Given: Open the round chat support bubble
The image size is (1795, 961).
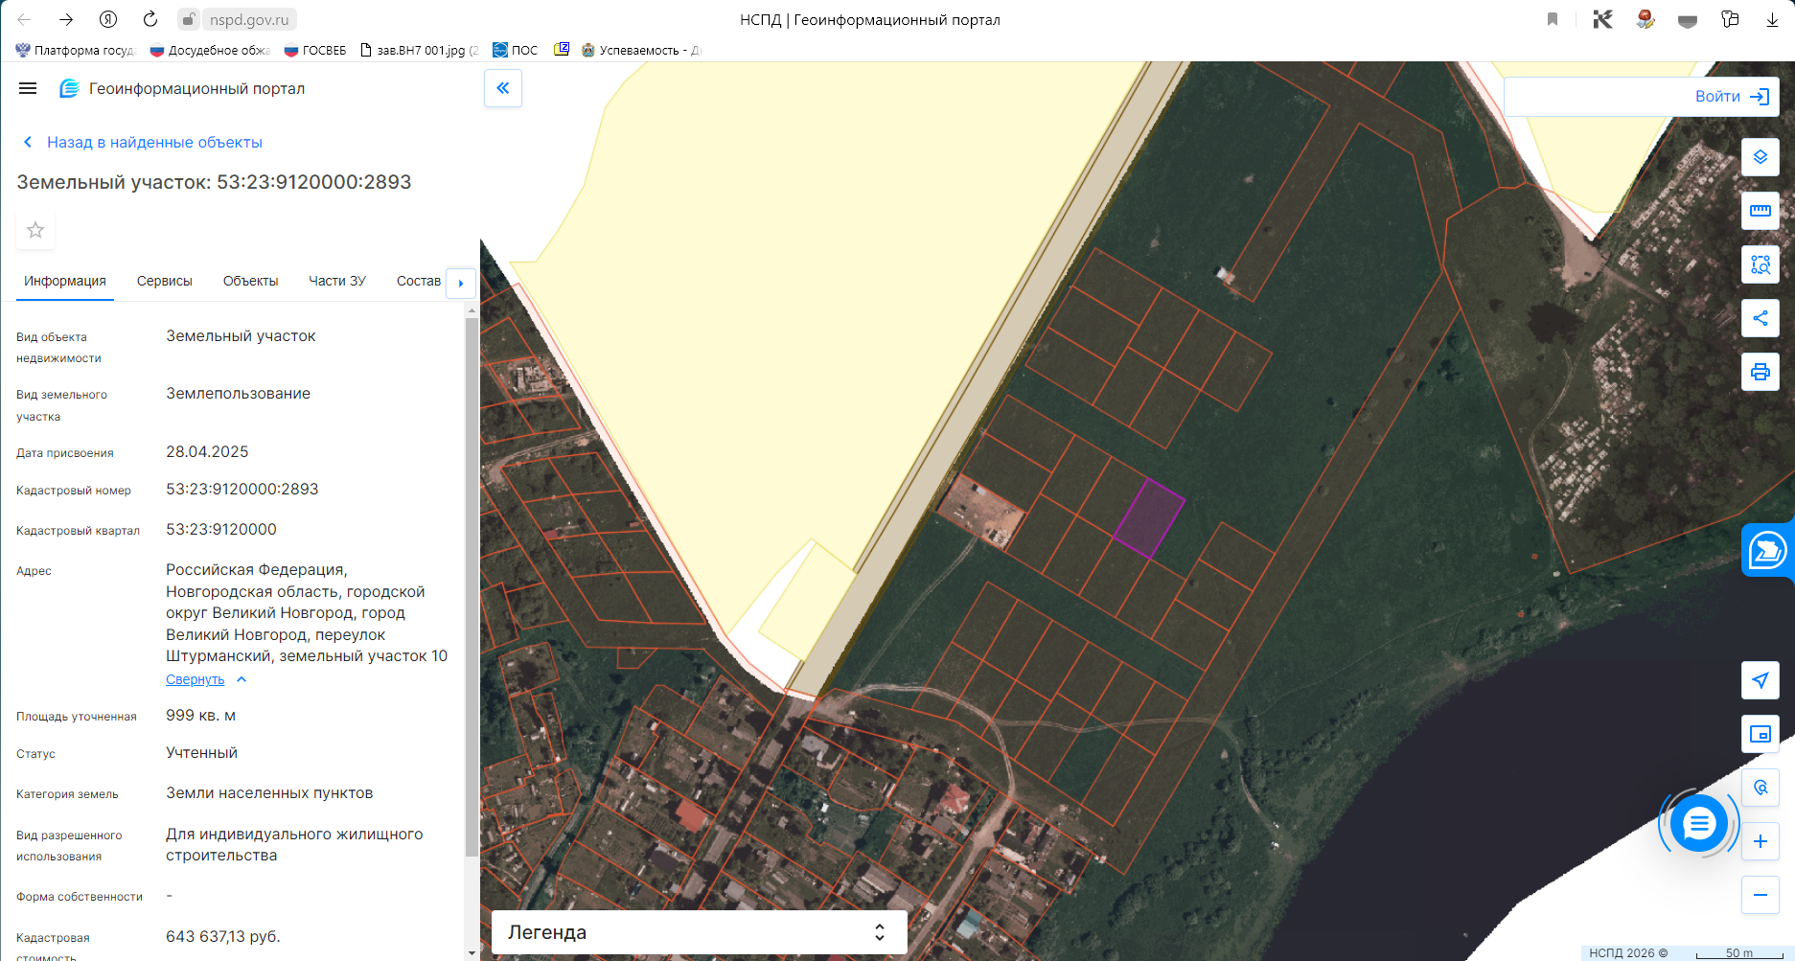Looking at the screenshot, I should click(1699, 823).
